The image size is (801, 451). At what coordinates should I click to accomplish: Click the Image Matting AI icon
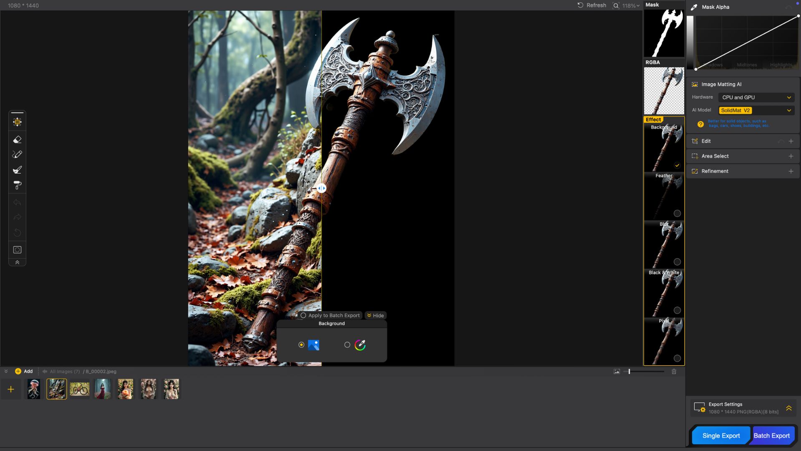pyautogui.click(x=695, y=84)
